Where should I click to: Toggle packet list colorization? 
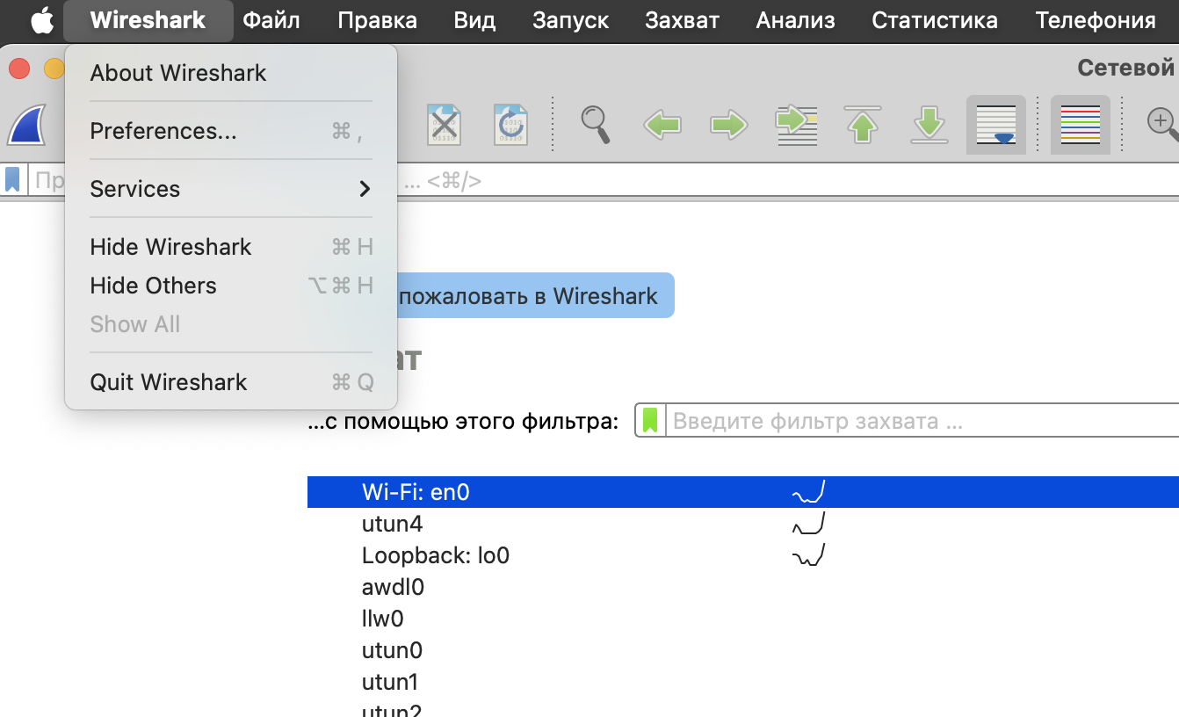[x=1080, y=125]
